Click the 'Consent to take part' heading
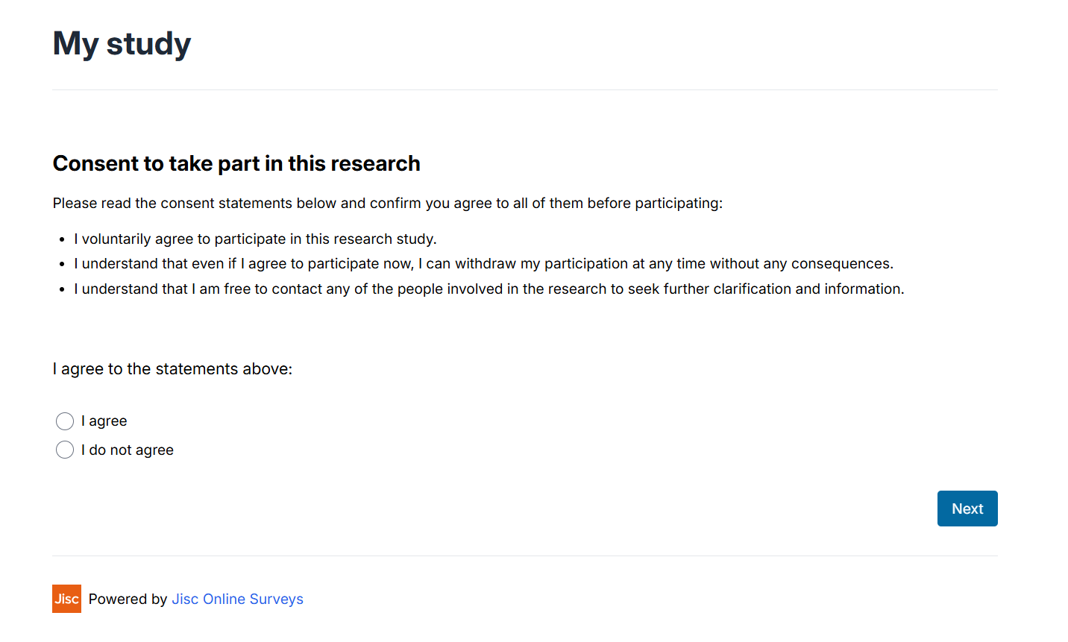1068x642 pixels. point(236,163)
